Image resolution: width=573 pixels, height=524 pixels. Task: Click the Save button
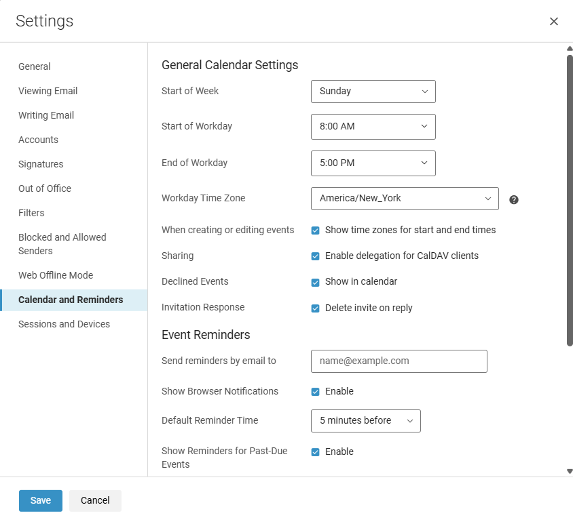pos(41,500)
